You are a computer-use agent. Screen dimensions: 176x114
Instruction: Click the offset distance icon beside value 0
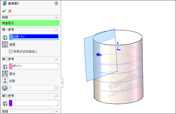[x=5, y=88]
